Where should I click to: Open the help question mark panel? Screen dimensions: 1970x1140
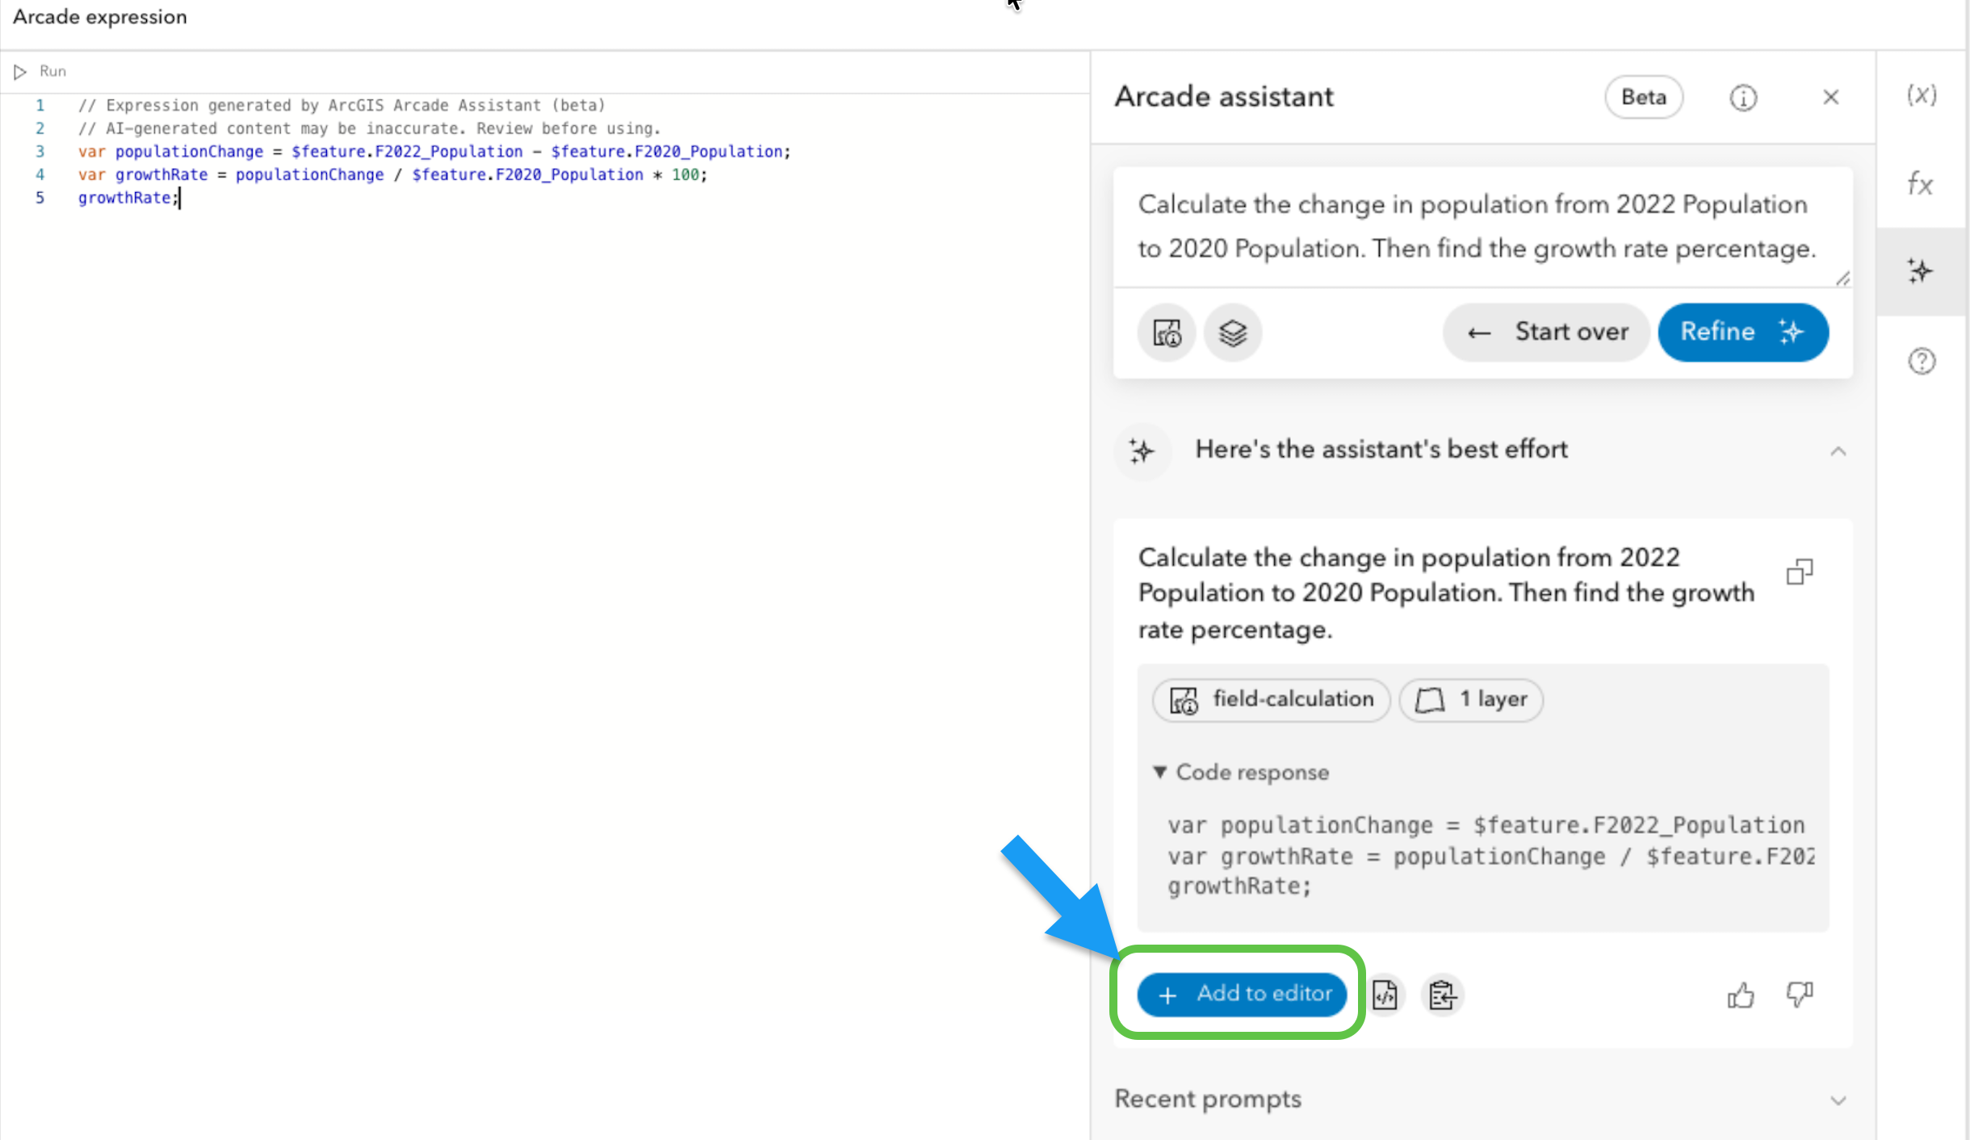tap(1922, 361)
